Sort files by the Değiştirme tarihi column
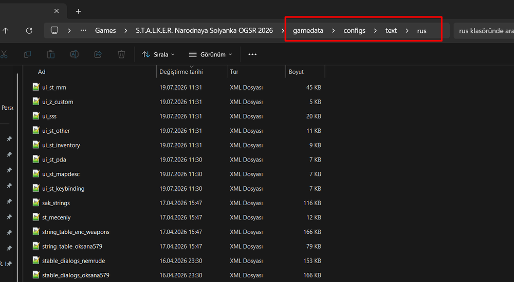The width and height of the screenshot is (514, 282). pyautogui.click(x=181, y=72)
